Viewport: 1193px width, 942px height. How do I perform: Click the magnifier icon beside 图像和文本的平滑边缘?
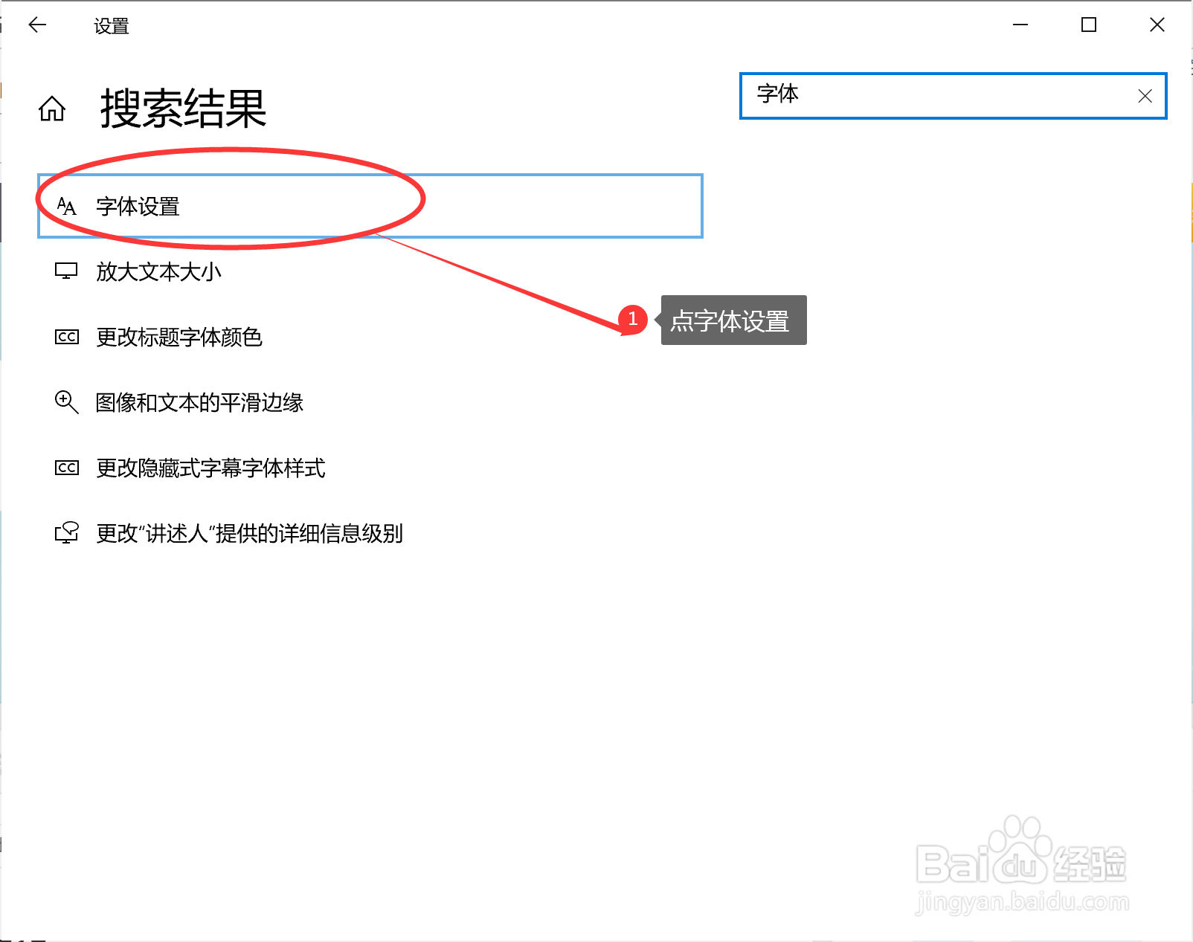[x=66, y=402]
